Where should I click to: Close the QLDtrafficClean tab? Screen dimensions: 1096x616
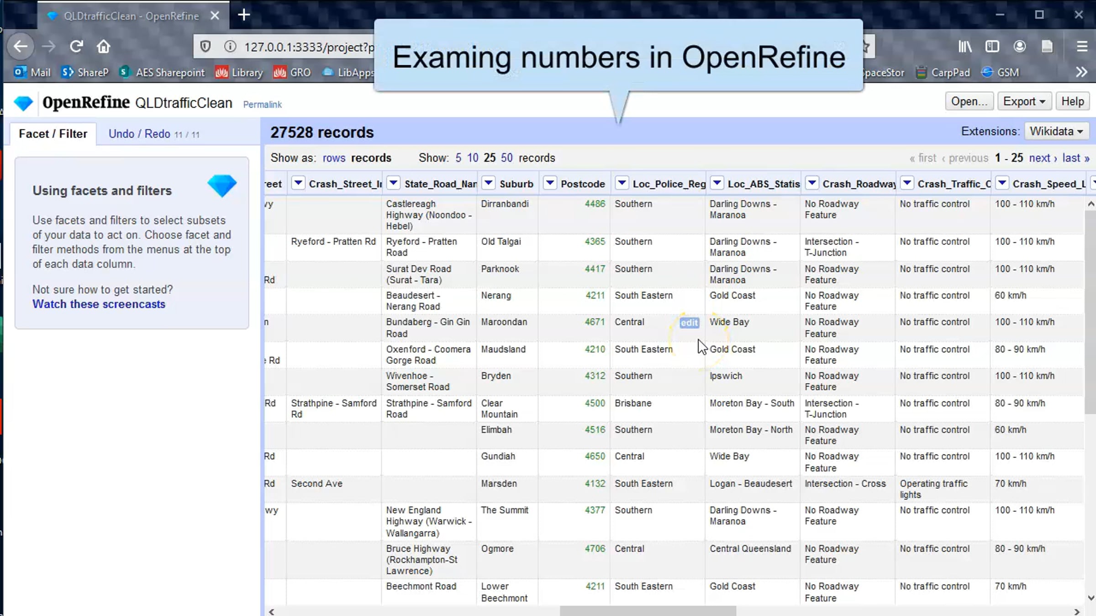coord(215,16)
